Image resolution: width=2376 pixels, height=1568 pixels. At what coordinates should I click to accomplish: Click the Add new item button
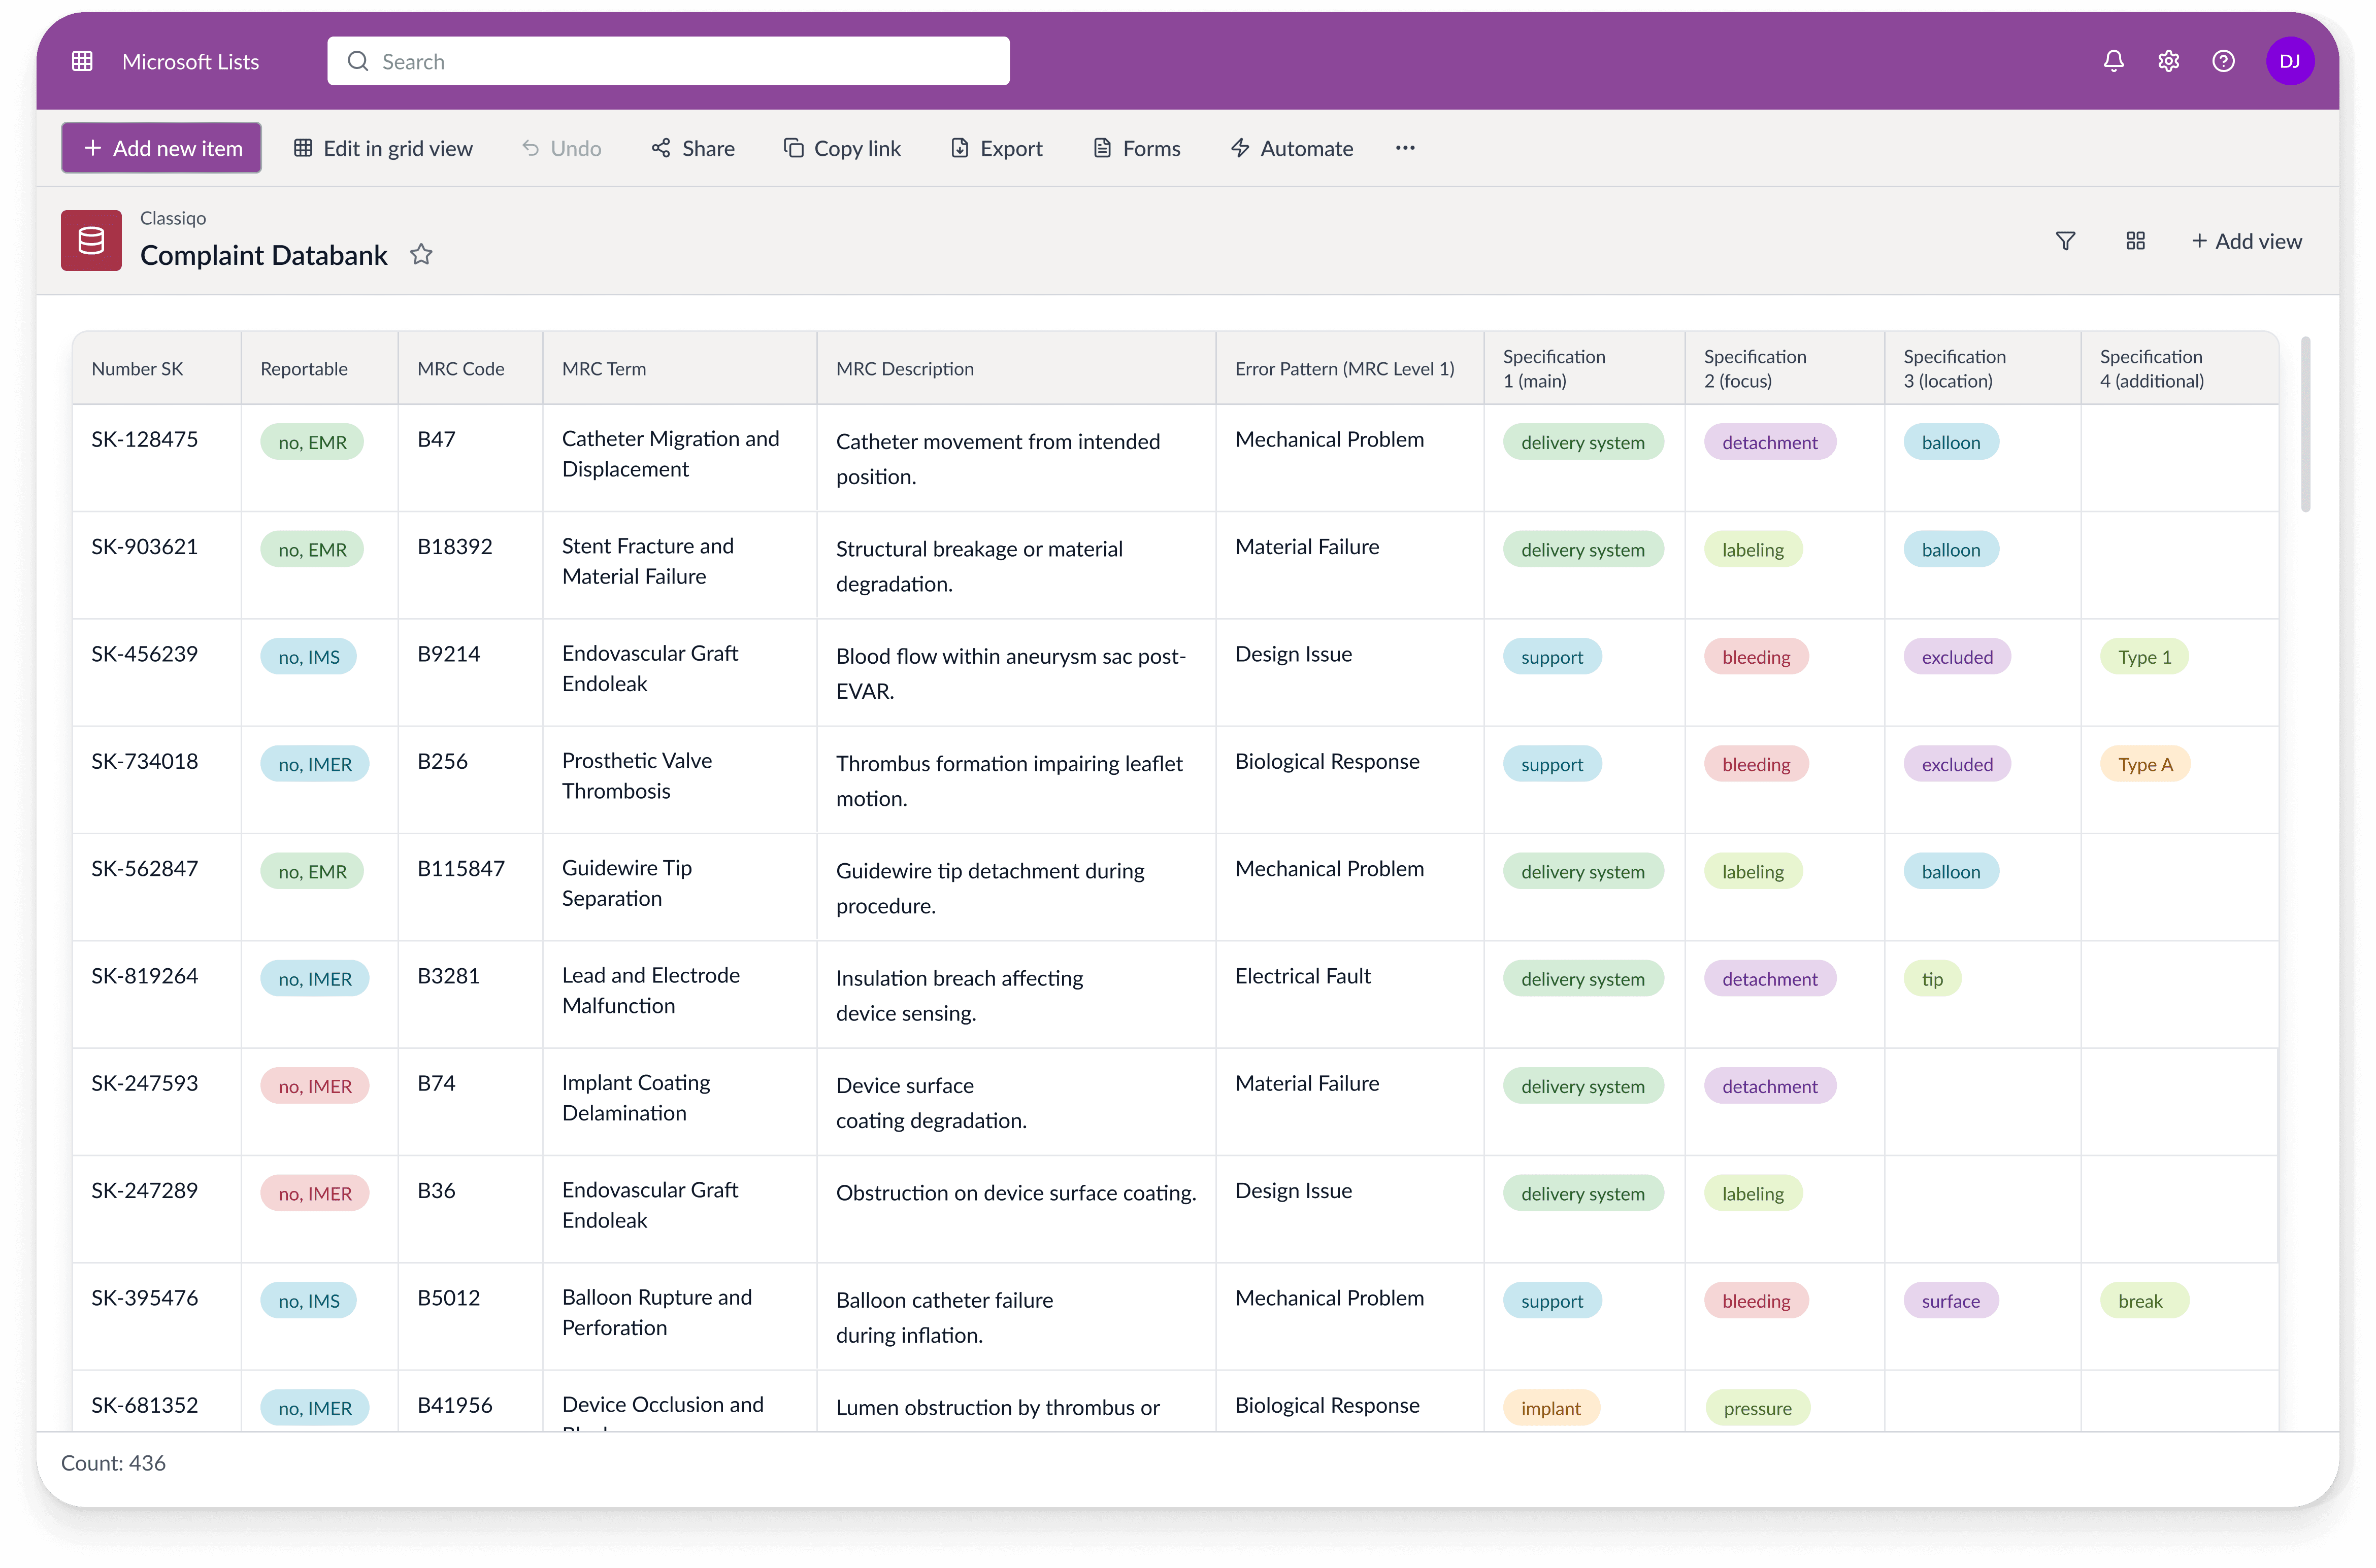(162, 148)
